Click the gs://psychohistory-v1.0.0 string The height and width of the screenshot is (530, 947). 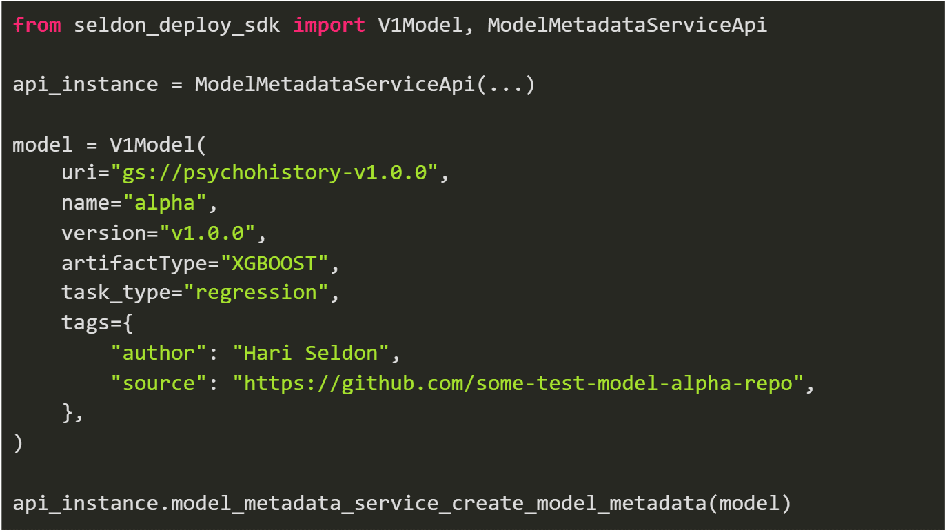point(274,172)
